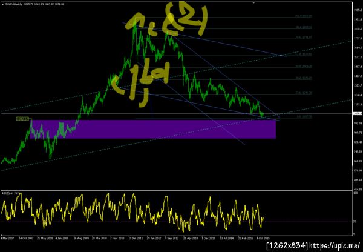The image size is (363, 252).
Task: Click the 1240.4 price axis value
Action: (358, 95)
